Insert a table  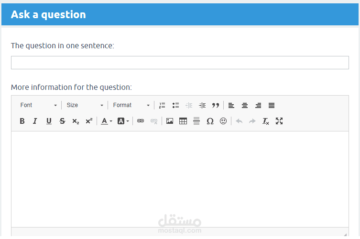[x=183, y=121]
